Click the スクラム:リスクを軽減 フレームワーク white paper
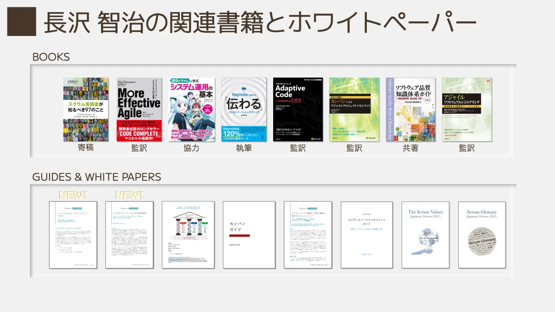Image resolution: width=555 pixels, height=312 pixels. tap(308, 235)
